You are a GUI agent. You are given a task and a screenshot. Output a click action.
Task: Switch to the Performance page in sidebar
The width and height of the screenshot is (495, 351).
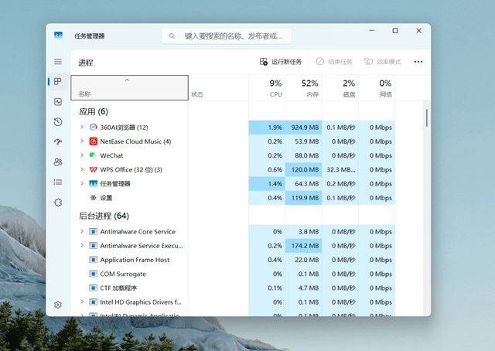(x=58, y=101)
